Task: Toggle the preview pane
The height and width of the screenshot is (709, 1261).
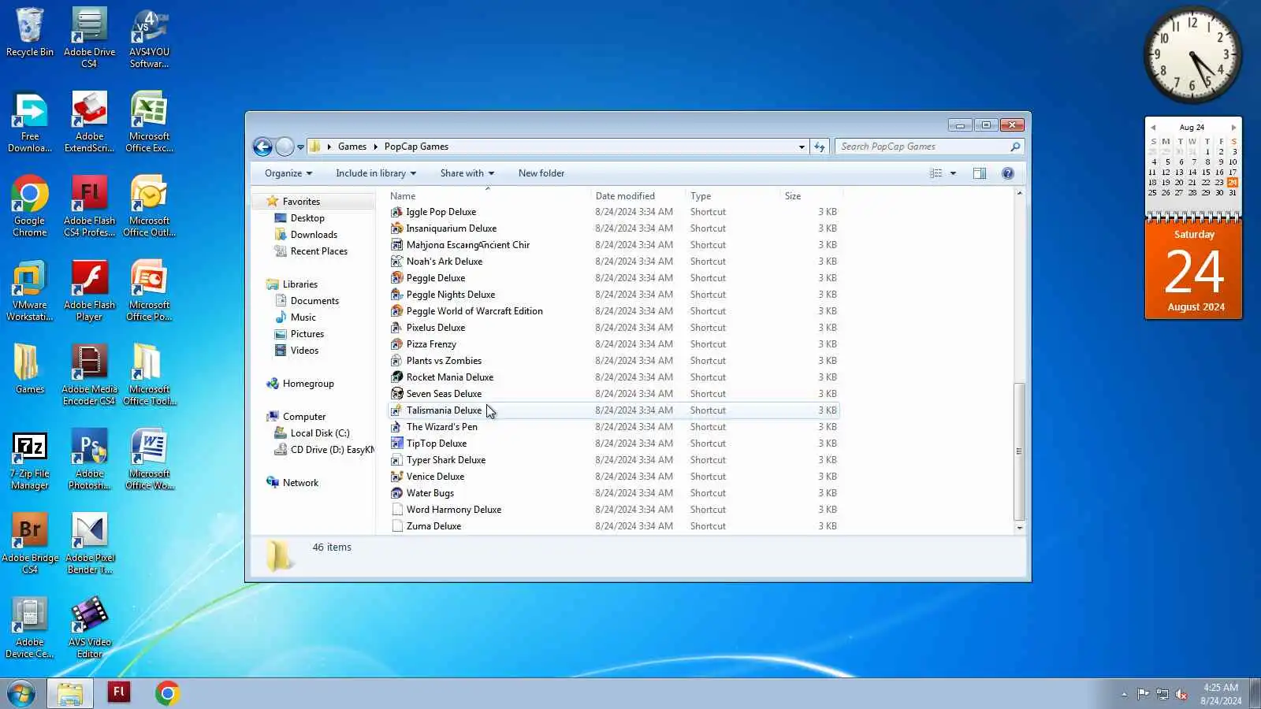Action: click(x=980, y=173)
